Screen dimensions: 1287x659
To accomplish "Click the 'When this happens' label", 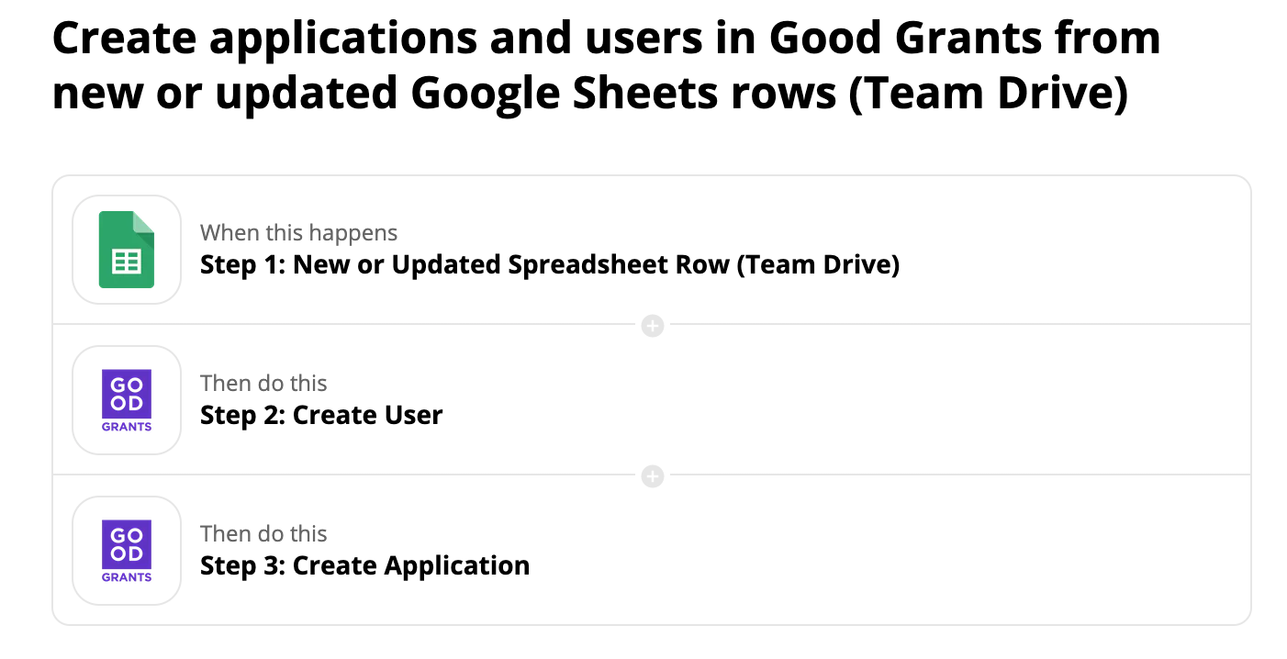I will [x=298, y=232].
